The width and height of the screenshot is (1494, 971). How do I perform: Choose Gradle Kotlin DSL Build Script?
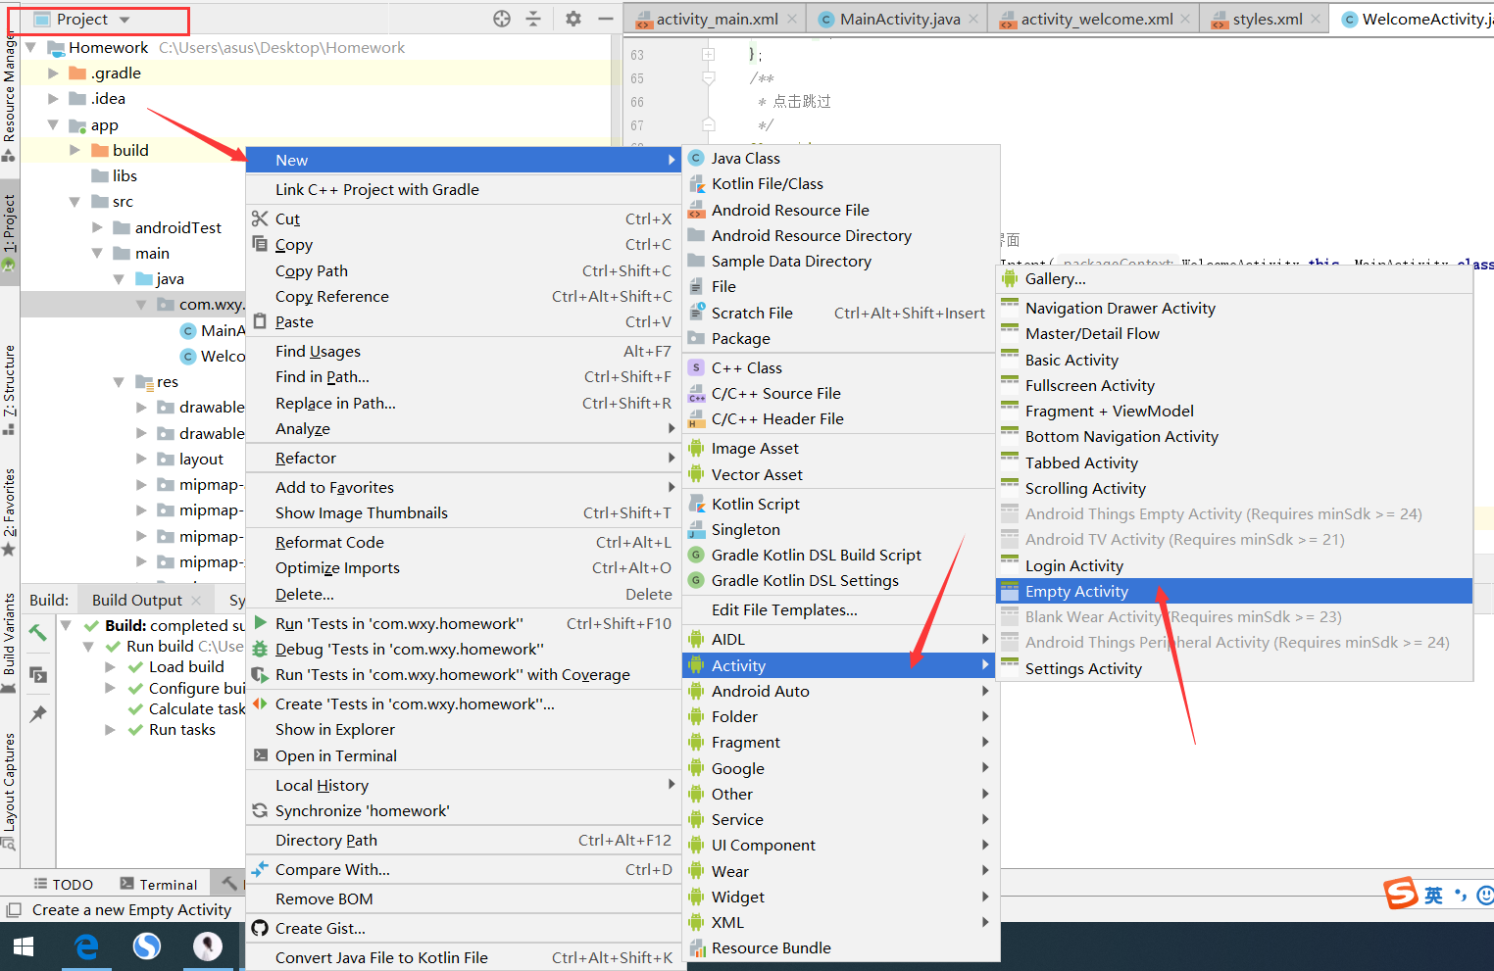coord(841,555)
